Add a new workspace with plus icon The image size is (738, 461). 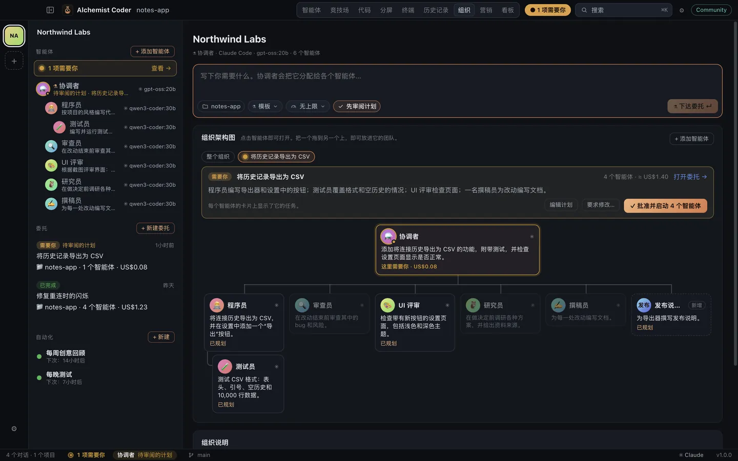pyautogui.click(x=14, y=61)
